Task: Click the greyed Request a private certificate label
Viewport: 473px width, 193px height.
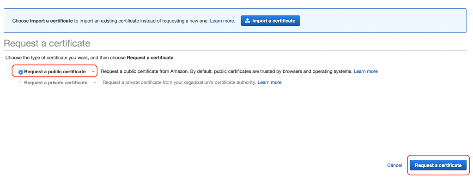Action: pyautogui.click(x=56, y=82)
